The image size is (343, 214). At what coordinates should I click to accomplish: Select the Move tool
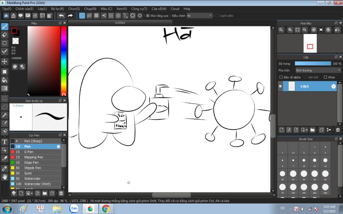(5, 62)
